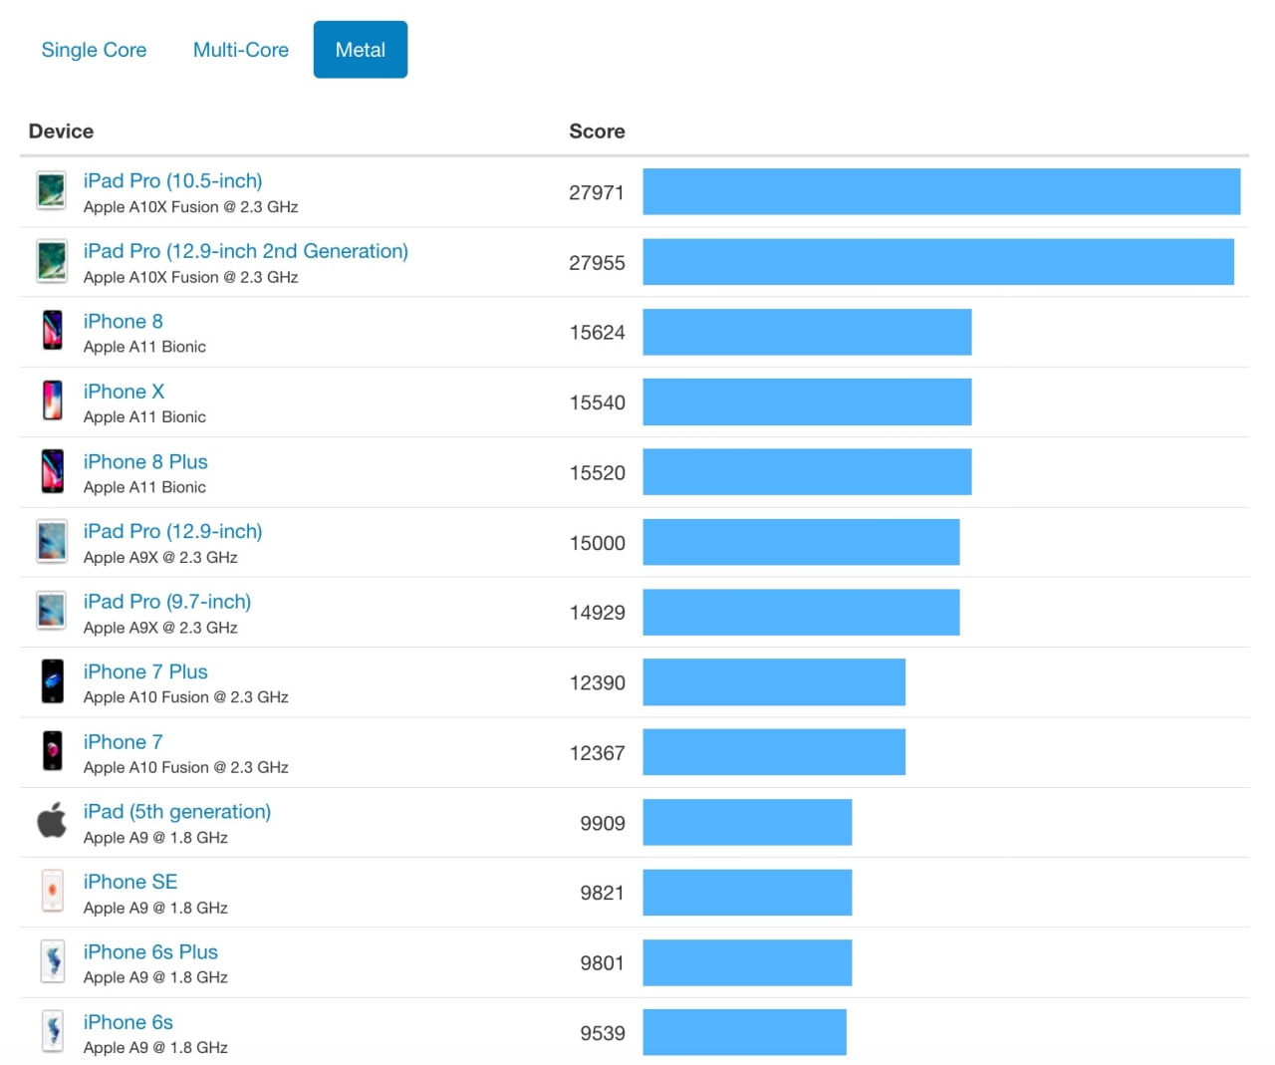Select the iPhone SE device icon
The image size is (1275, 1065).
point(52,892)
